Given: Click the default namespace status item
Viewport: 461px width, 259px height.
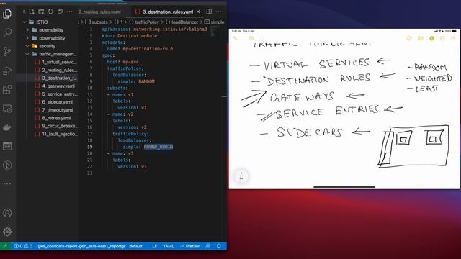Looking at the screenshot, I should click(x=135, y=246).
